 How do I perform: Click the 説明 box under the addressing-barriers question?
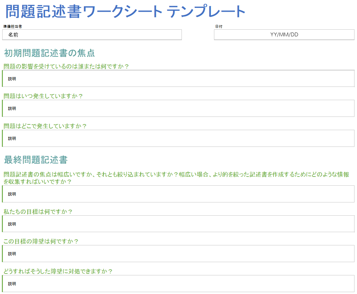(x=178, y=283)
